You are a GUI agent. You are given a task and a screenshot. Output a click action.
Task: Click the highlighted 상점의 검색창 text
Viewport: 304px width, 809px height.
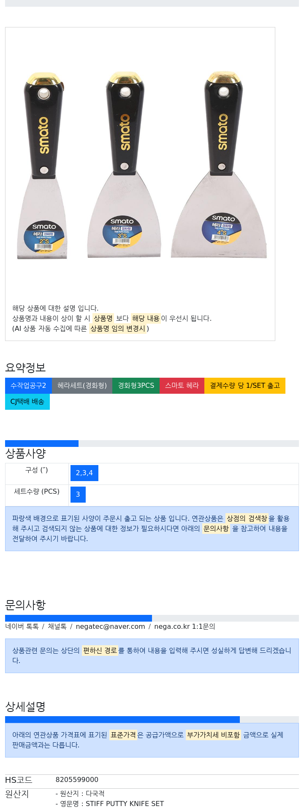pos(247,518)
